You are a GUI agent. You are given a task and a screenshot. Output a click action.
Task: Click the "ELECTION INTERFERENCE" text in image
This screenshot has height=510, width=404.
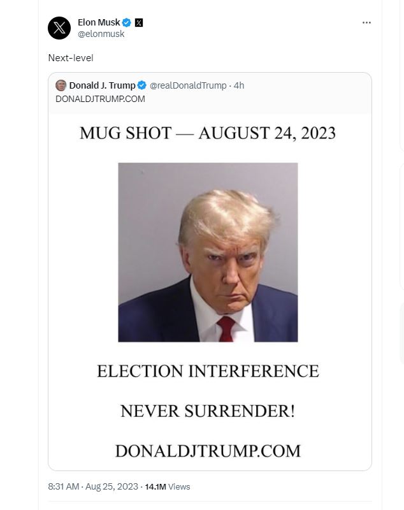pos(208,370)
